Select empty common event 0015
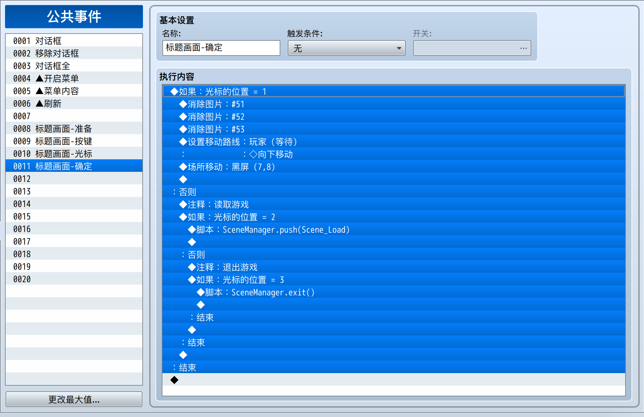This screenshot has height=417, width=644. [x=74, y=216]
